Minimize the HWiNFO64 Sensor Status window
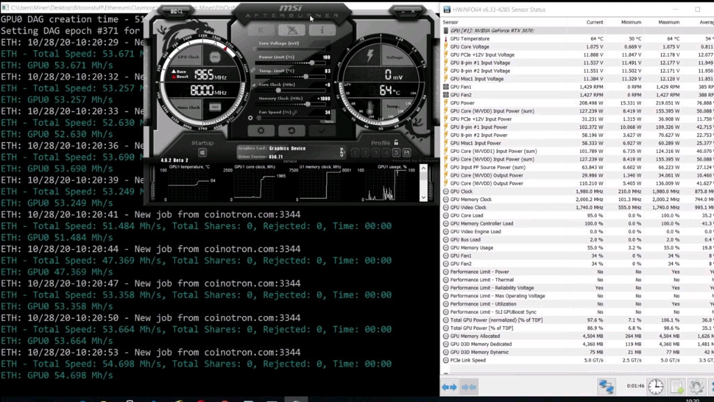Image resolution: width=714 pixels, height=402 pixels. [x=675, y=10]
